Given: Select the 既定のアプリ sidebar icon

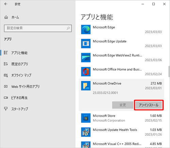Looking at the screenshot, I should pos(6,64).
